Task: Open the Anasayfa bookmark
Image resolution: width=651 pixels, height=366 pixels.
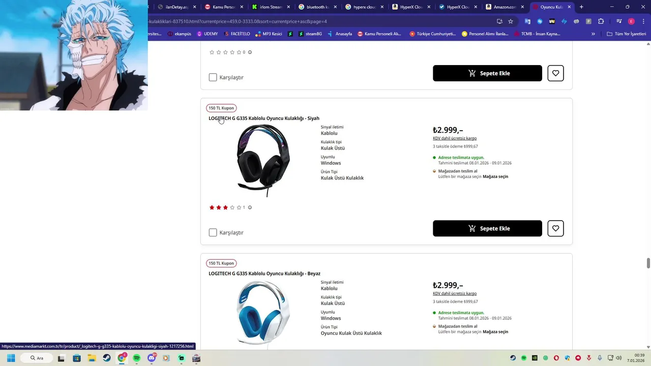Action: tap(340, 34)
